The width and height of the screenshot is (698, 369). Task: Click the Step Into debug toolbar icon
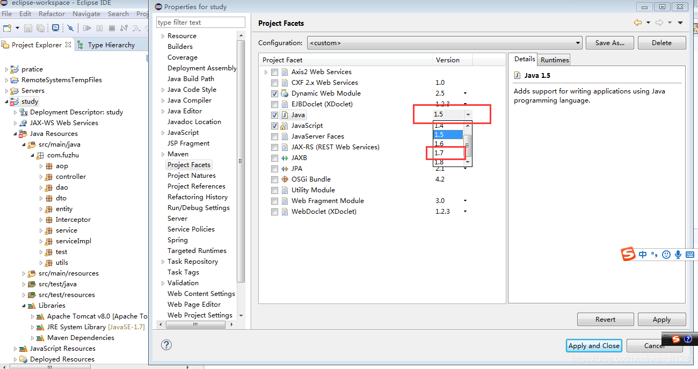136,28
